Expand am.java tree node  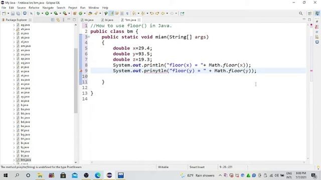click(x=14, y=46)
